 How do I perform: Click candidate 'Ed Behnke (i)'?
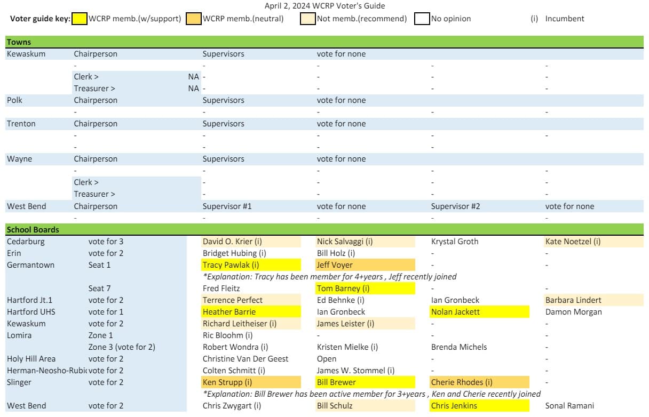(x=341, y=300)
